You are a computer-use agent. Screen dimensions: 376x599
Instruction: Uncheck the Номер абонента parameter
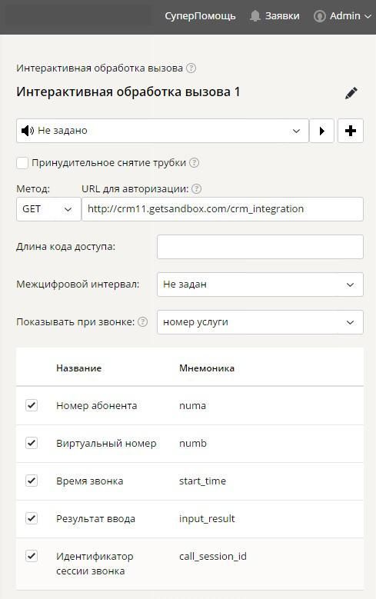[x=32, y=405]
